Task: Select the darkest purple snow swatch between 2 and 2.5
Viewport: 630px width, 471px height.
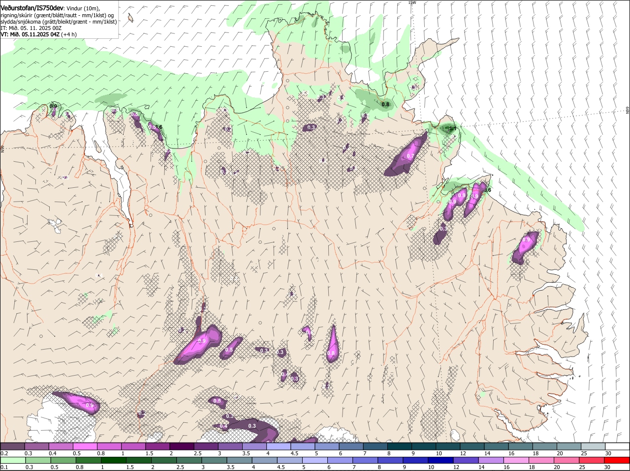Action: 182,446
